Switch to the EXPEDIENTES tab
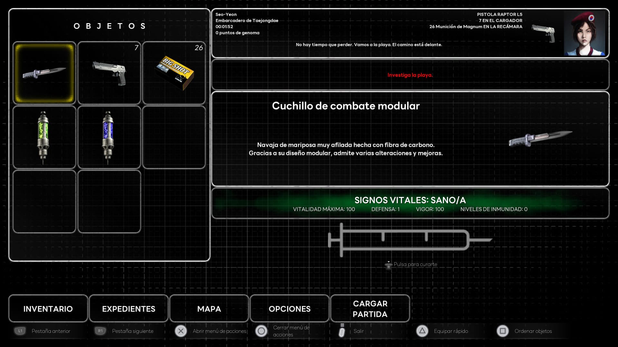This screenshot has height=347, width=618. [129, 309]
